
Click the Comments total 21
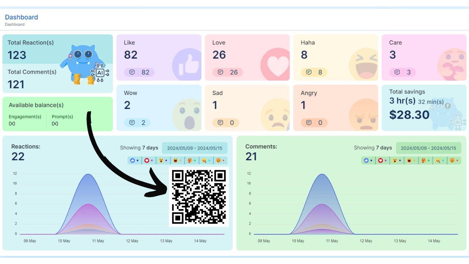(x=251, y=157)
